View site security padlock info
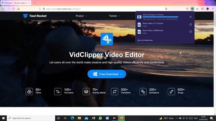 [44, 9]
